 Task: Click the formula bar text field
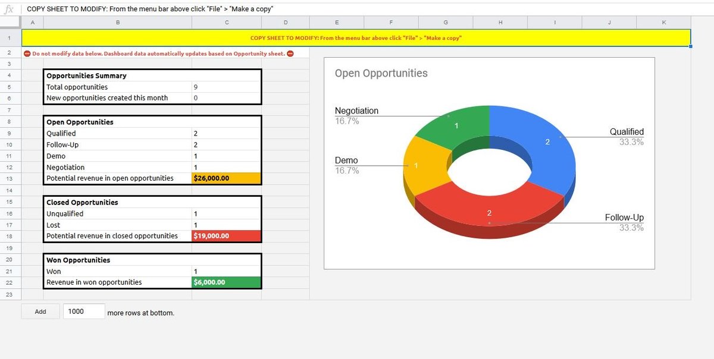369,9
